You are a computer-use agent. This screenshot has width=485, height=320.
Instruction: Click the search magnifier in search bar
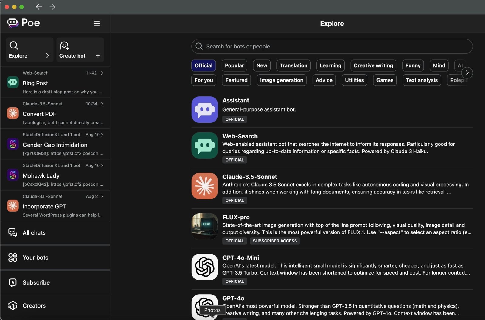click(199, 46)
